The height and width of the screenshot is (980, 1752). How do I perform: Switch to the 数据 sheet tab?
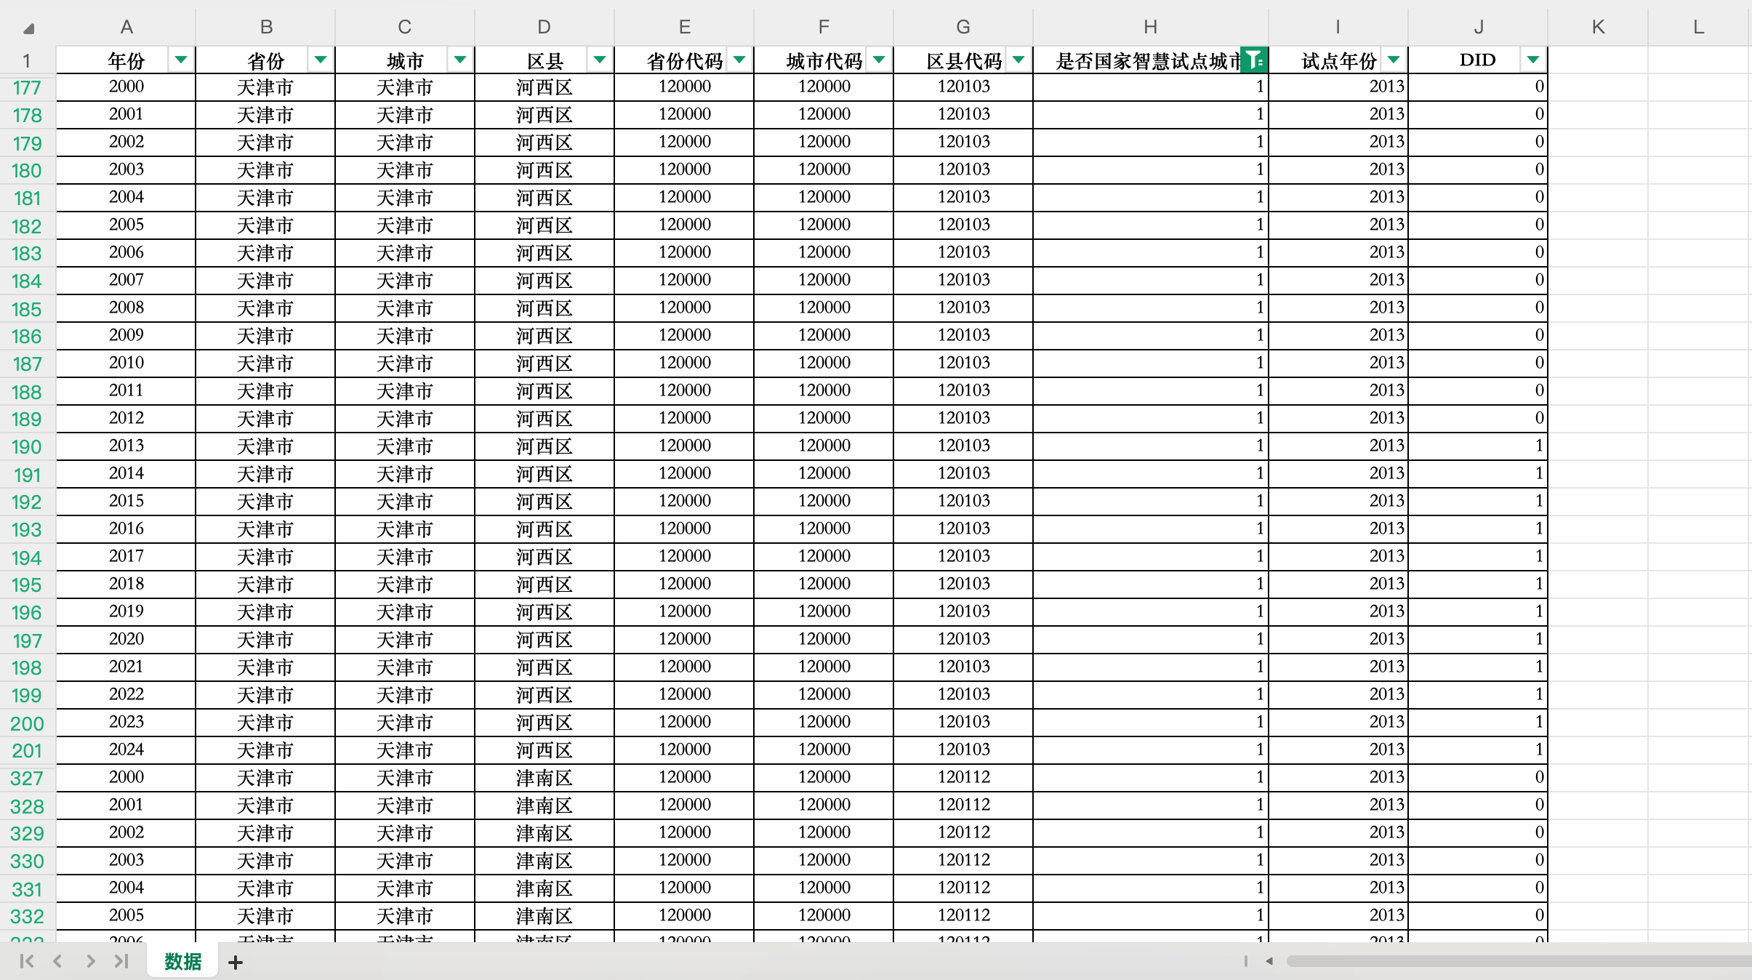[x=182, y=962]
